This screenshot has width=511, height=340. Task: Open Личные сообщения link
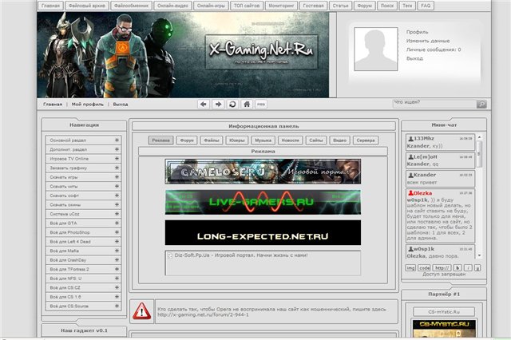(x=434, y=49)
